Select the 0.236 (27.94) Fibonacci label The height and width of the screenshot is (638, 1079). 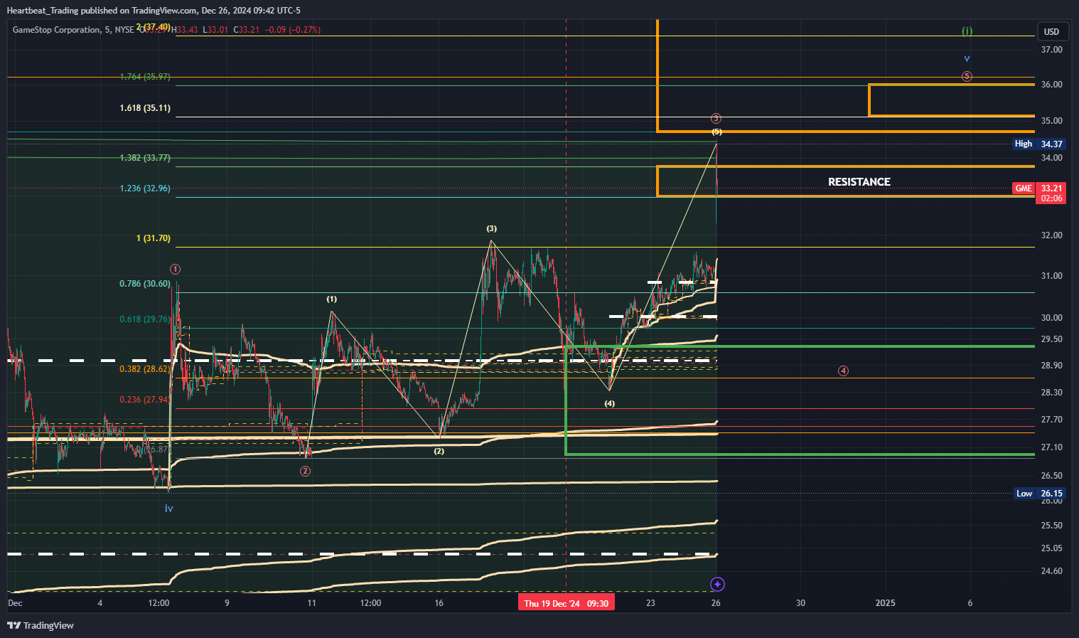coord(145,400)
